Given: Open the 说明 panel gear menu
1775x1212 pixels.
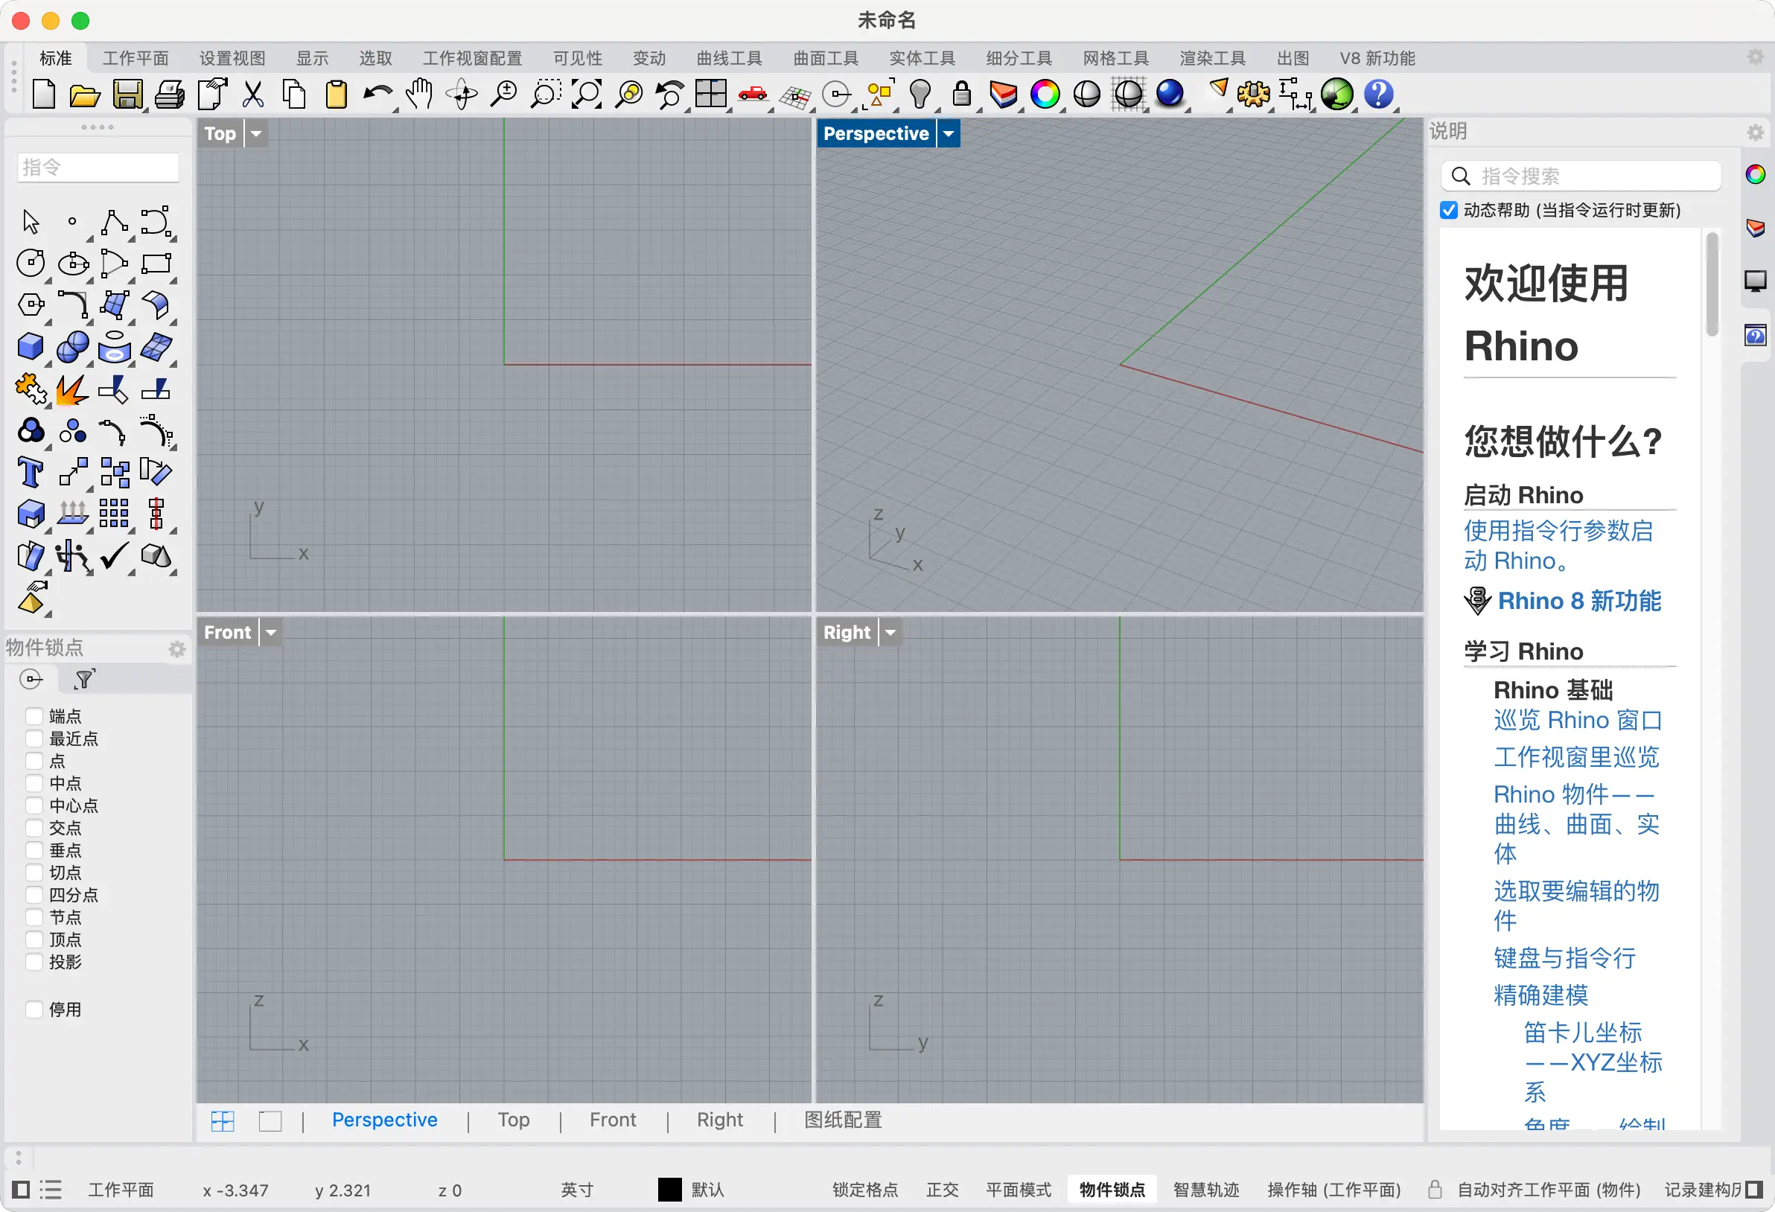Looking at the screenshot, I should pos(1755,132).
